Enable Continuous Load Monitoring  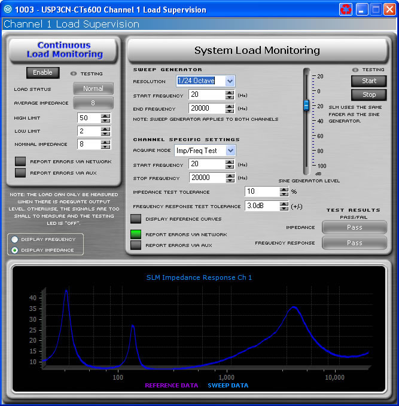[42, 72]
